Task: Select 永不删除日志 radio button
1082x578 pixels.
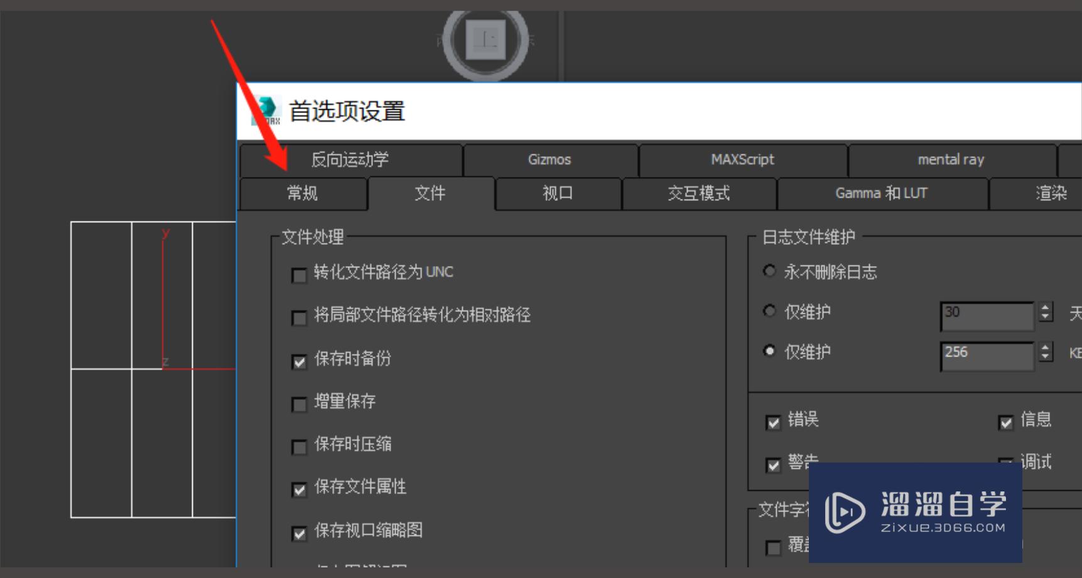Action: pos(769,271)
